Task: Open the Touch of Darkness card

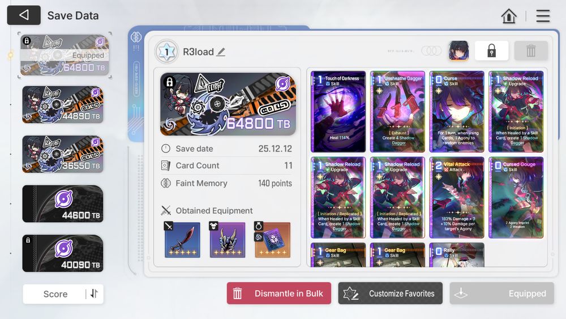Action: 338,112
